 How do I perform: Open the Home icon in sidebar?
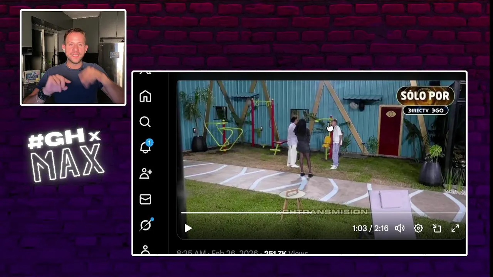pyautogui.click(x=145, y=96)
